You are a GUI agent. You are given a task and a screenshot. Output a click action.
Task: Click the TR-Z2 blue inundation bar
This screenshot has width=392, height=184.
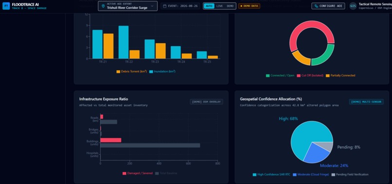tap(124, 42)
